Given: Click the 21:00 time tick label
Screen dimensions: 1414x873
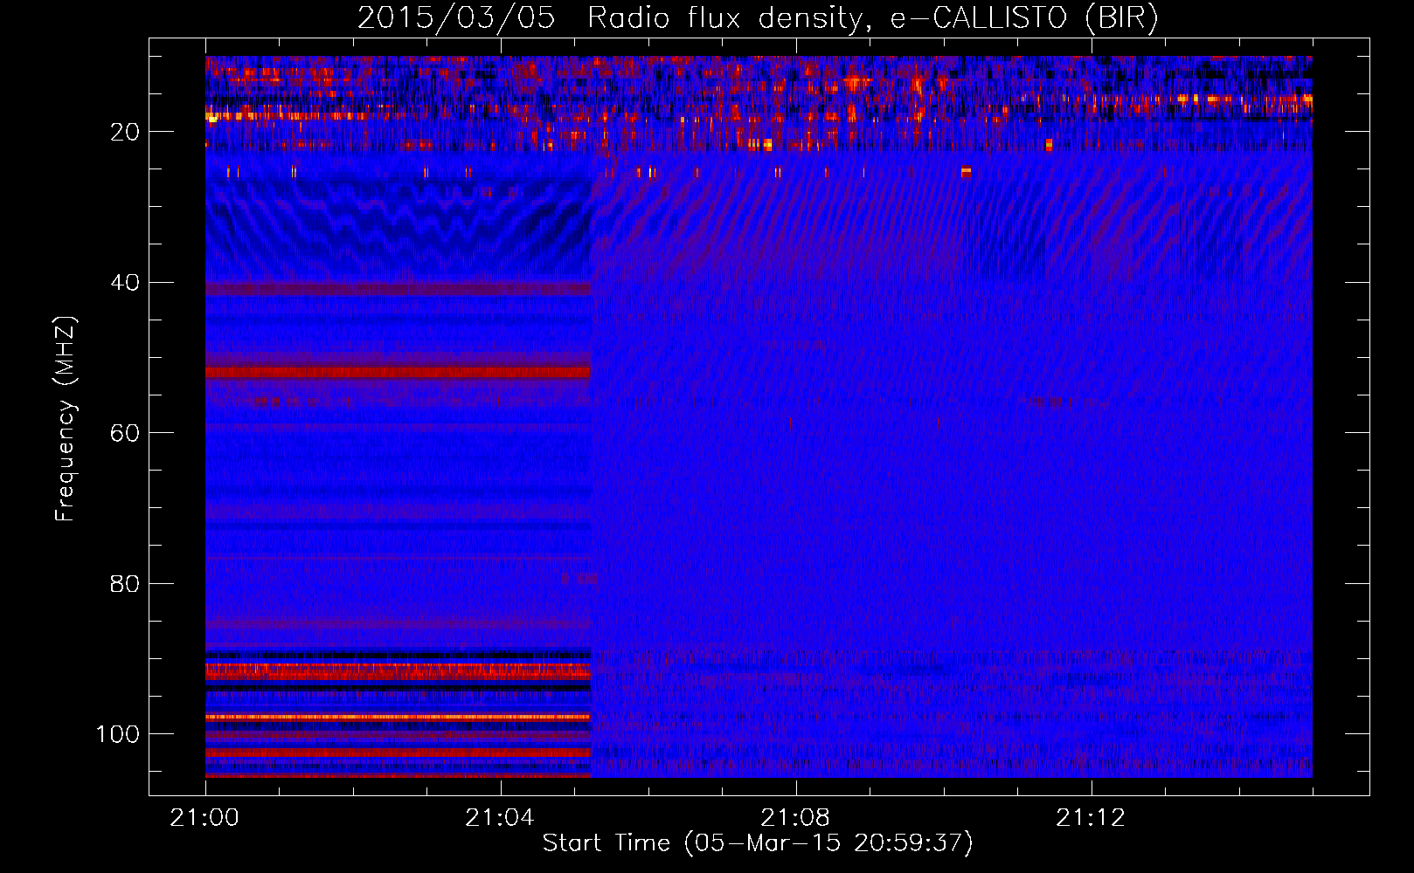Looking at the screenshot, I should click(x=204, y=818).
